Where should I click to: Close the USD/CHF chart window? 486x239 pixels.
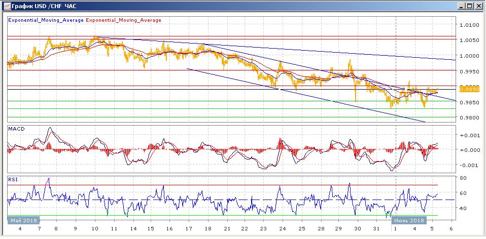click(478, 6)
